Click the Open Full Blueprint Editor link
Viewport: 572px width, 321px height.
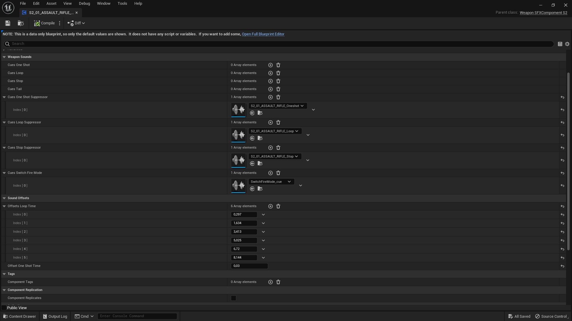tap(263, 34)
